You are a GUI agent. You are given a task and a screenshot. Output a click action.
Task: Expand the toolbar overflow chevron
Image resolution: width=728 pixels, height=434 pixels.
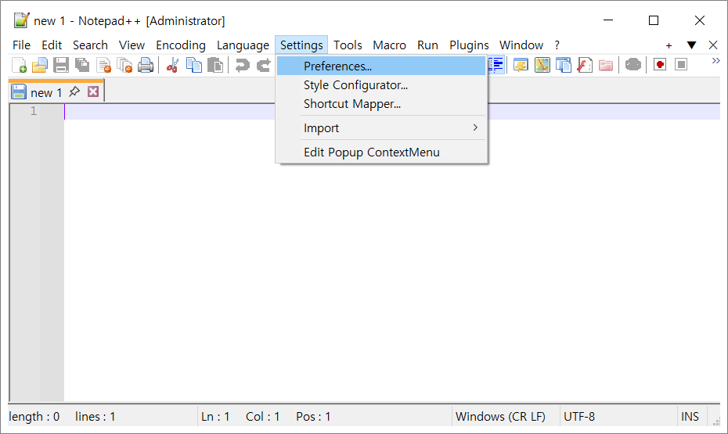[x=715, y=61]
